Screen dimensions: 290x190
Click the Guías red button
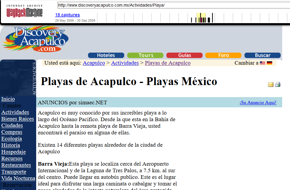point(184,55)
